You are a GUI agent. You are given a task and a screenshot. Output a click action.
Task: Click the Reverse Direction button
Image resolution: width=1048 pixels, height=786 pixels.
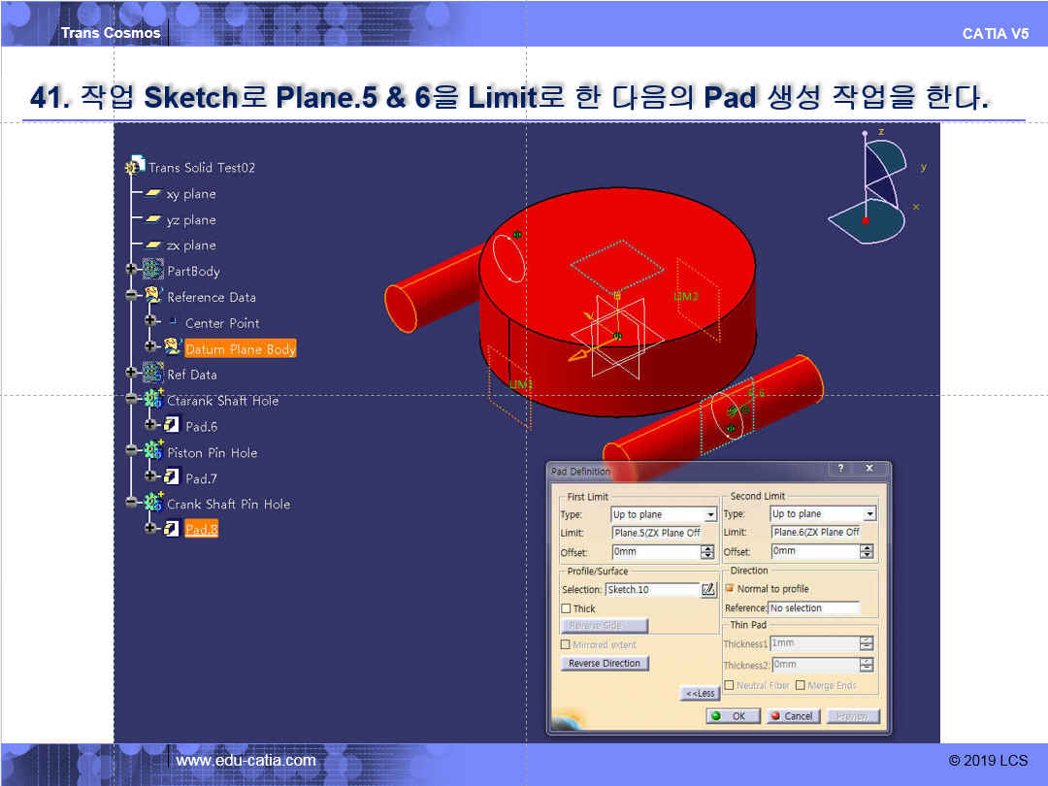tap(605, 664)
